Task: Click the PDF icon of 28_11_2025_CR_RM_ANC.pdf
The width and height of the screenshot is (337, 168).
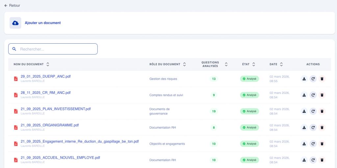Action: [15, 95]
